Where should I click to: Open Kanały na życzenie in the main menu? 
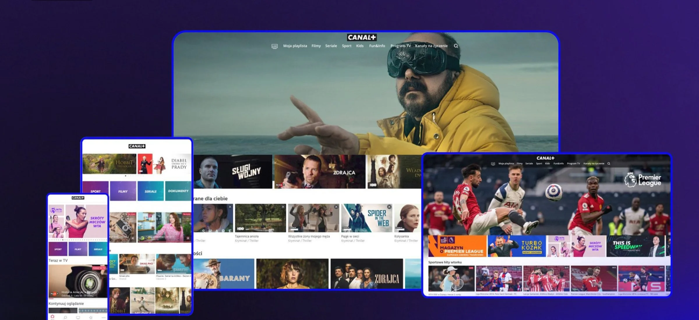(x=431, y=46)
